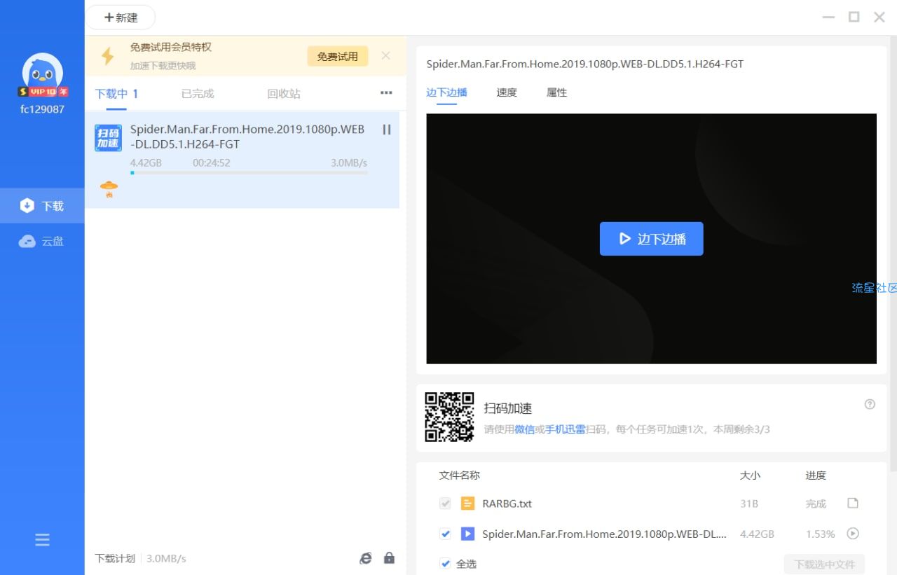Click the 下载选中文件 button
This screenshot has height=575, width=897.
click(824, 564)
